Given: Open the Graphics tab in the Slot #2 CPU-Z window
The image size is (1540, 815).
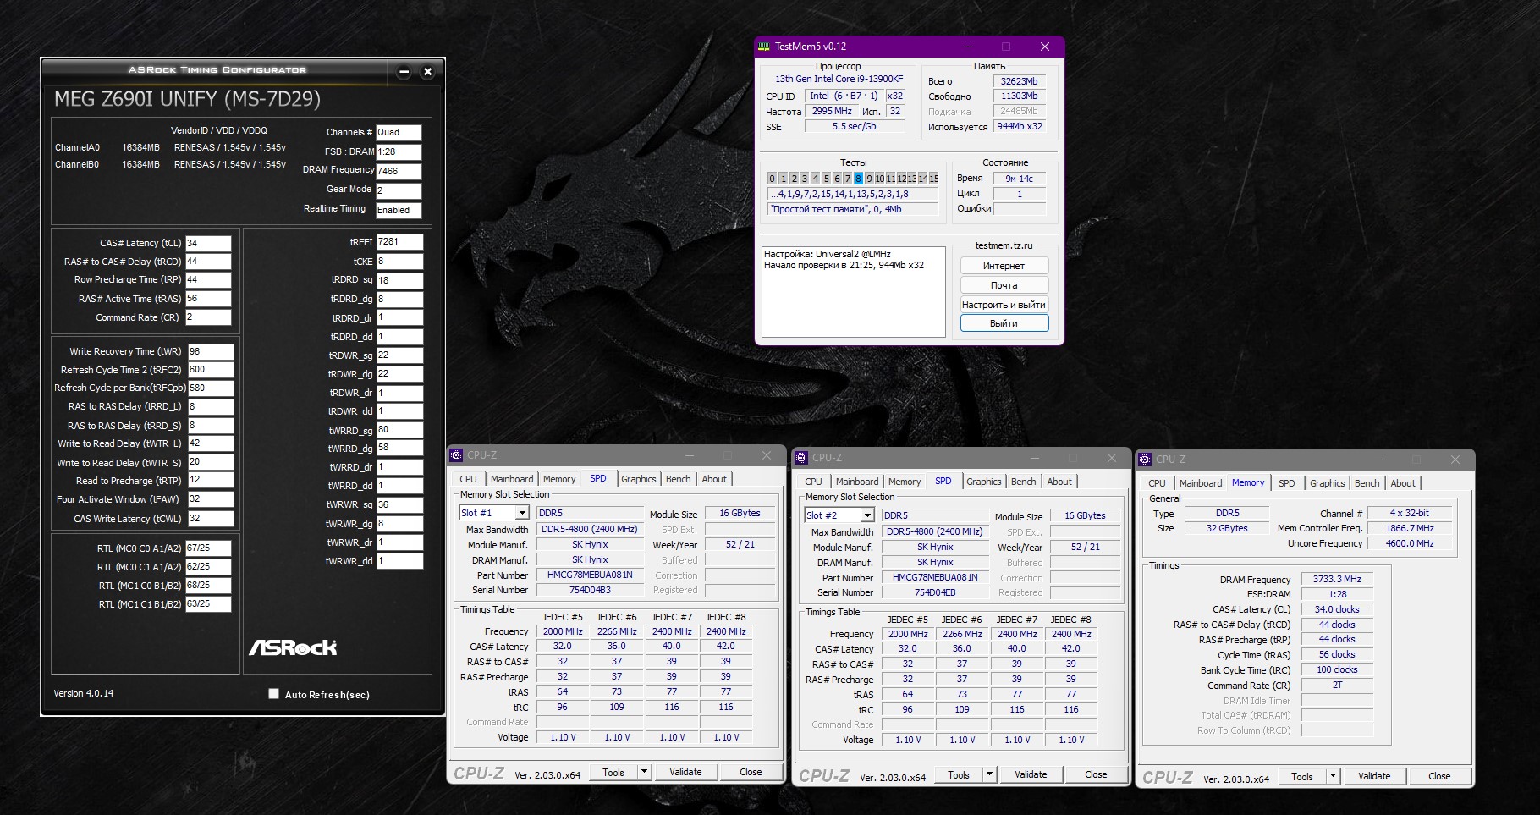Looking at the screenshot, I should 984,482.
